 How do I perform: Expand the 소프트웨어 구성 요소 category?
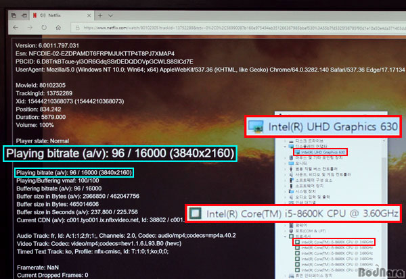pos(286,180)
